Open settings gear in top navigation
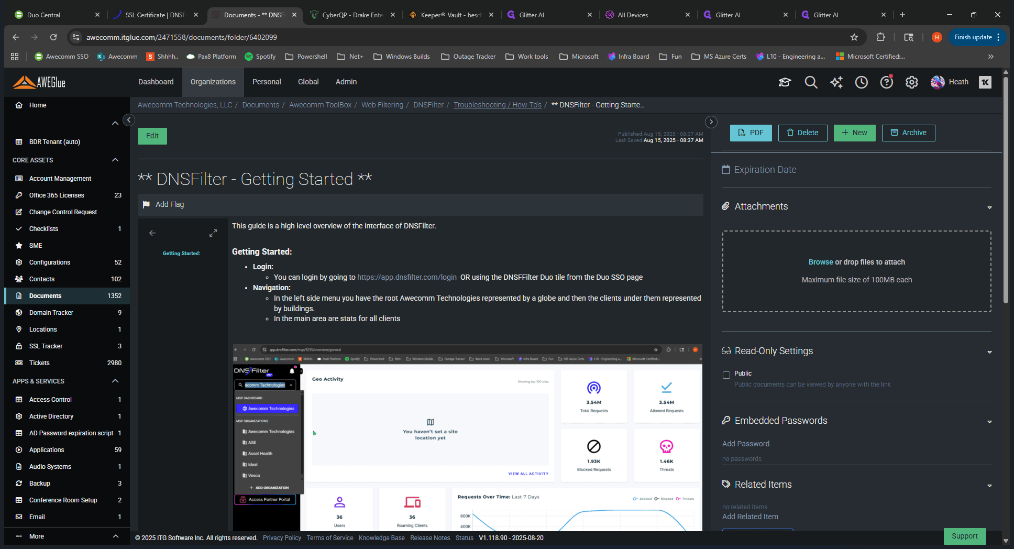The width and height of the screenshot is (1014, 549). (x=912, y=82)
